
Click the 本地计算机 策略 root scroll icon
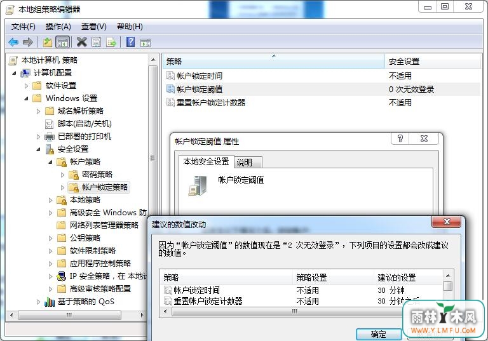(13, 60)
